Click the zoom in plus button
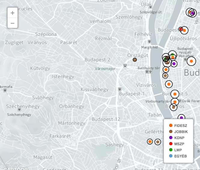Image resolution: width=200 pixels, height=170 pixels. pyautogui.click(x=12, y=13)
